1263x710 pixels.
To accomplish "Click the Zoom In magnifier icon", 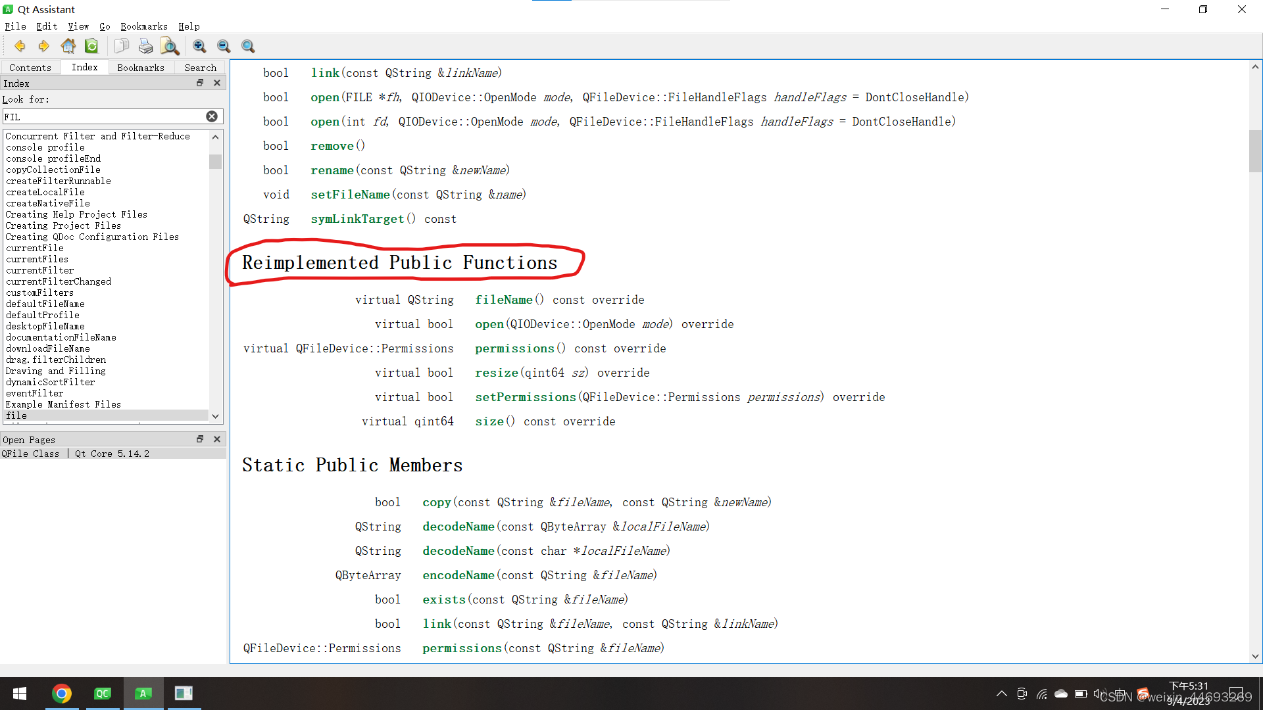I will pyautogui.click(x=199, y=46).
